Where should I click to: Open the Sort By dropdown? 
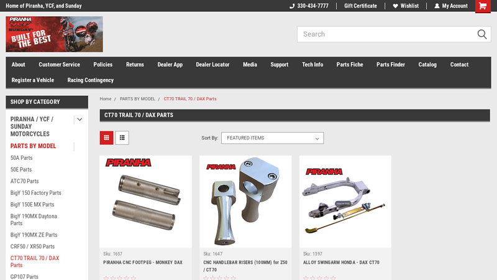click(x=272, y=138)
